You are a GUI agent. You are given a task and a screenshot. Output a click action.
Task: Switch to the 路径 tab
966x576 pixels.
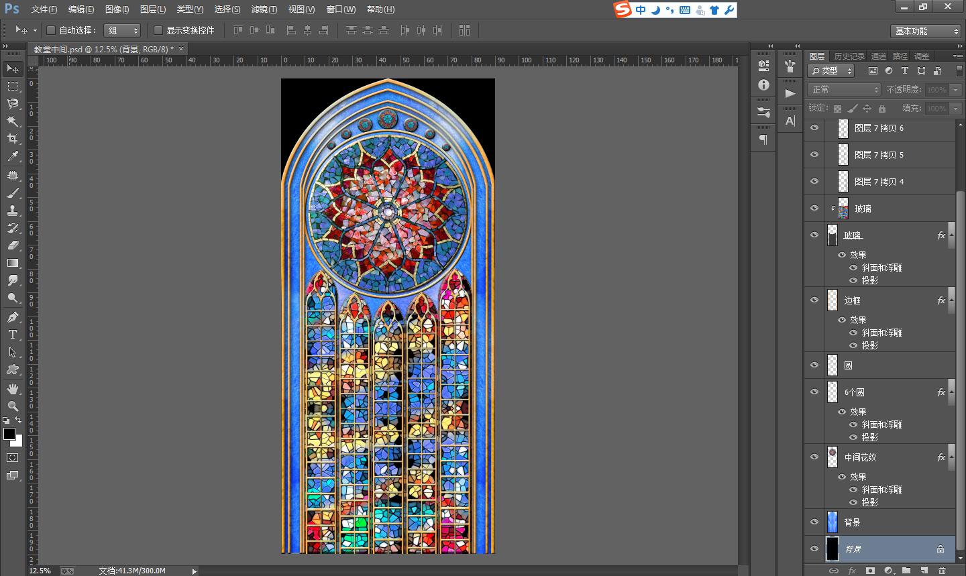pyautogui.click(x=900, y=56)
